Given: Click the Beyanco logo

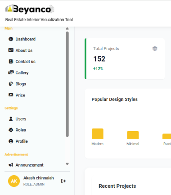Looking at the screenshot, I should 30,9.
